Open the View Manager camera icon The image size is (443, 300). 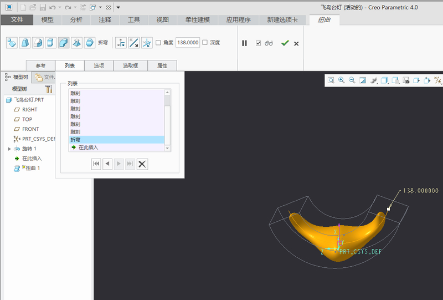(x=406, y=80)
